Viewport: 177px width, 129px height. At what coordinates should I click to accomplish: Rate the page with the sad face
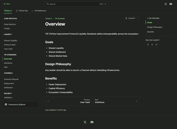click(156, 44)
